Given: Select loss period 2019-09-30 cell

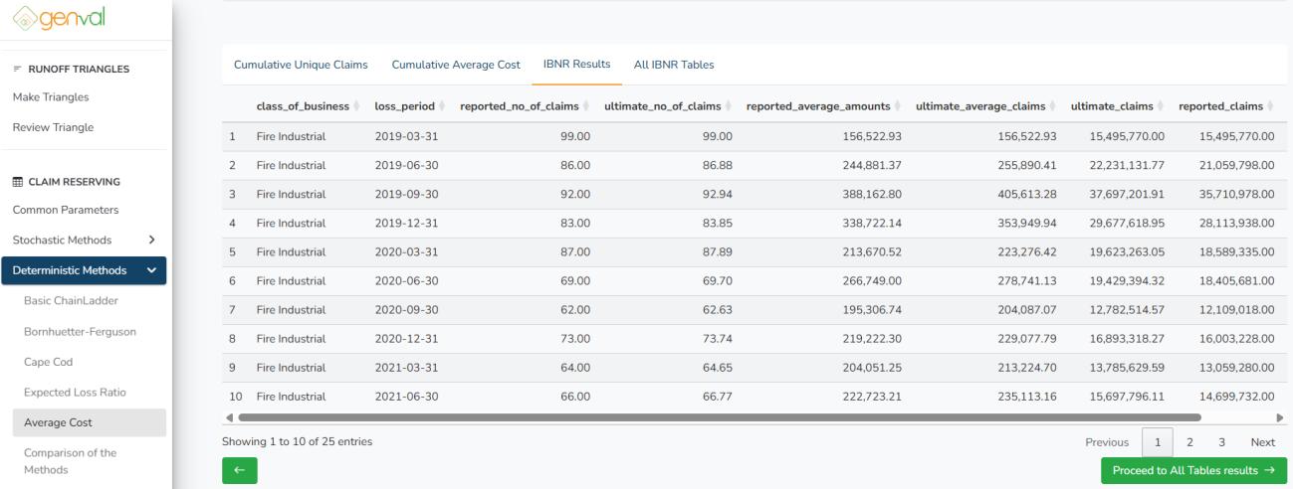Looking at the screenshot, I should pos(406,194).
